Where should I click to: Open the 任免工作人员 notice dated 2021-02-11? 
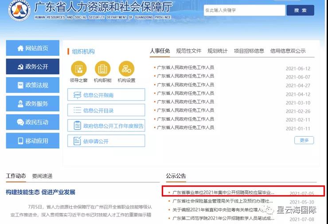pos(186,119)
